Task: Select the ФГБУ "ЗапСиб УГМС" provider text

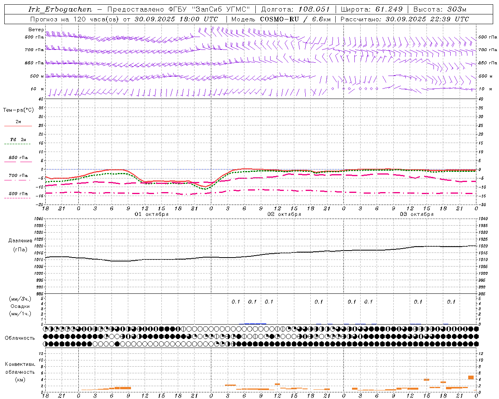Action: (x=209, y=9)
